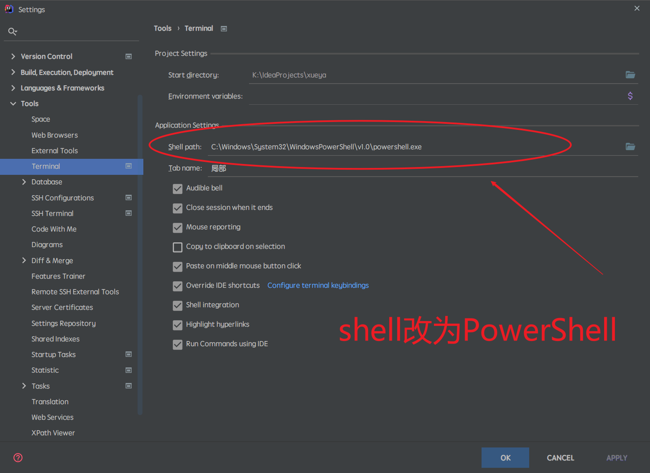Enable Copy to clipboard on selection

click(x=178, y=247)
